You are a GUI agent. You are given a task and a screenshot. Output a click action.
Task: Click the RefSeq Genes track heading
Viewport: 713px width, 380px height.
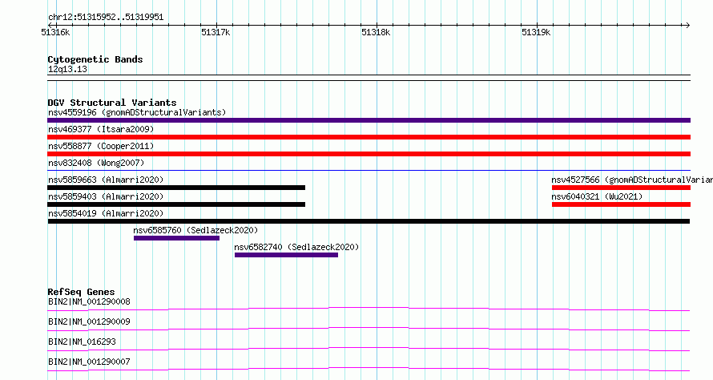[x=81, y=292]
